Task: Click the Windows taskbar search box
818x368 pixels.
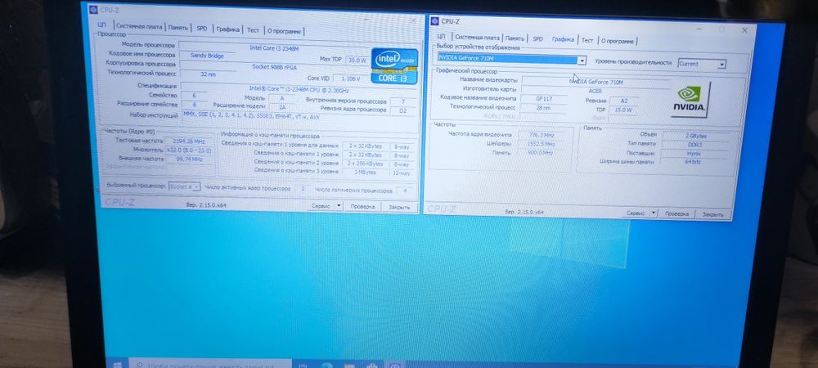Action: 209,365
